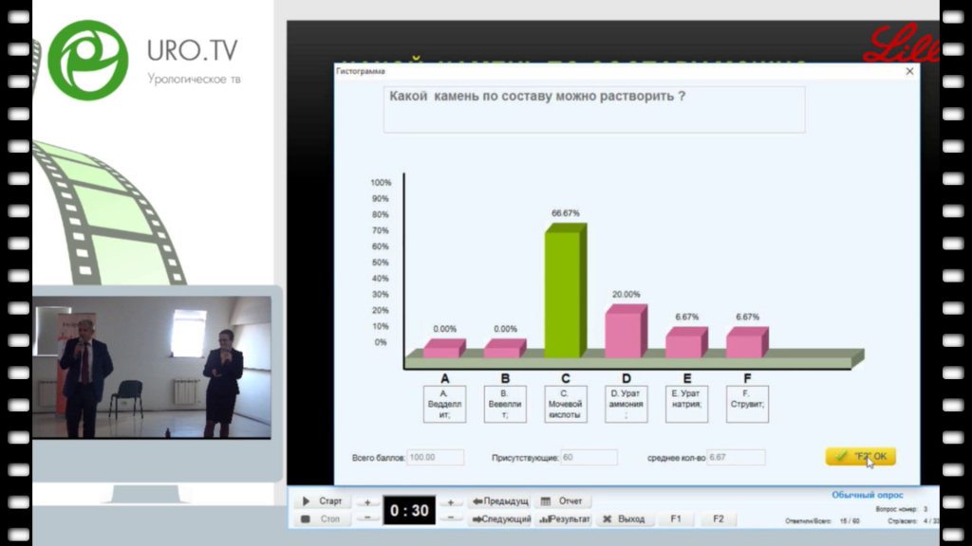Advance to next question with Следующий

point(500,519)
